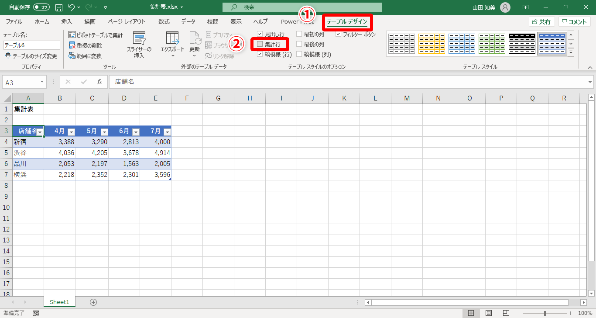Uncheck Banded Rows (縞模様 (行))
This screenshot has height=318, width=596.
(x=260, y=54)
